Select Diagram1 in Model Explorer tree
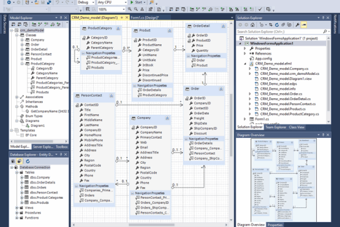Image resolution: width=340 pixels, height=227 pixels. [x=37, y=126]
